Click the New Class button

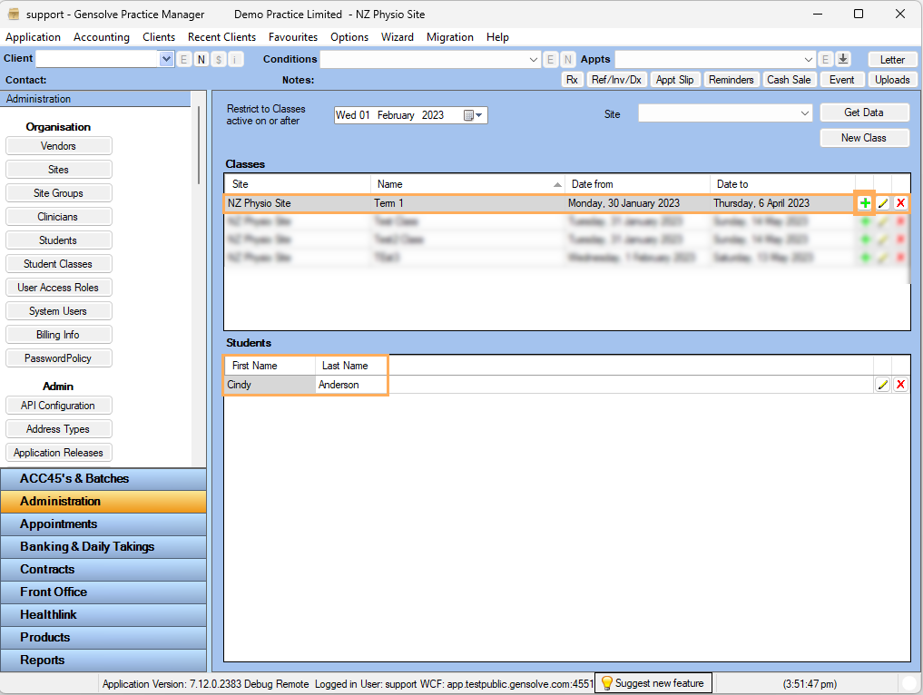pyautogui.click(x=863, y=138)
